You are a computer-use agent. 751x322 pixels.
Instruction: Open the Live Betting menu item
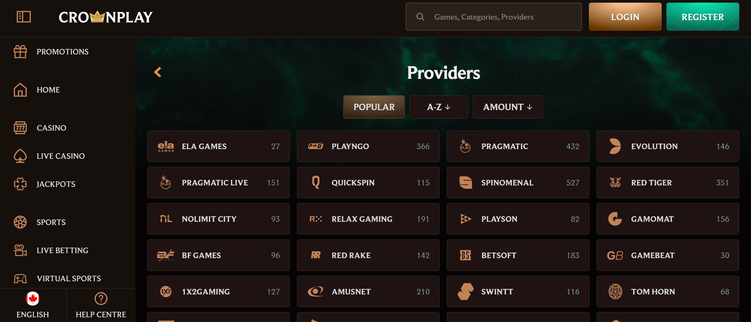click(62, 250)
